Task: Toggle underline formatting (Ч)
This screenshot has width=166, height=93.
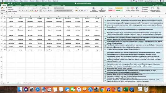Action: tap(25, 11)
